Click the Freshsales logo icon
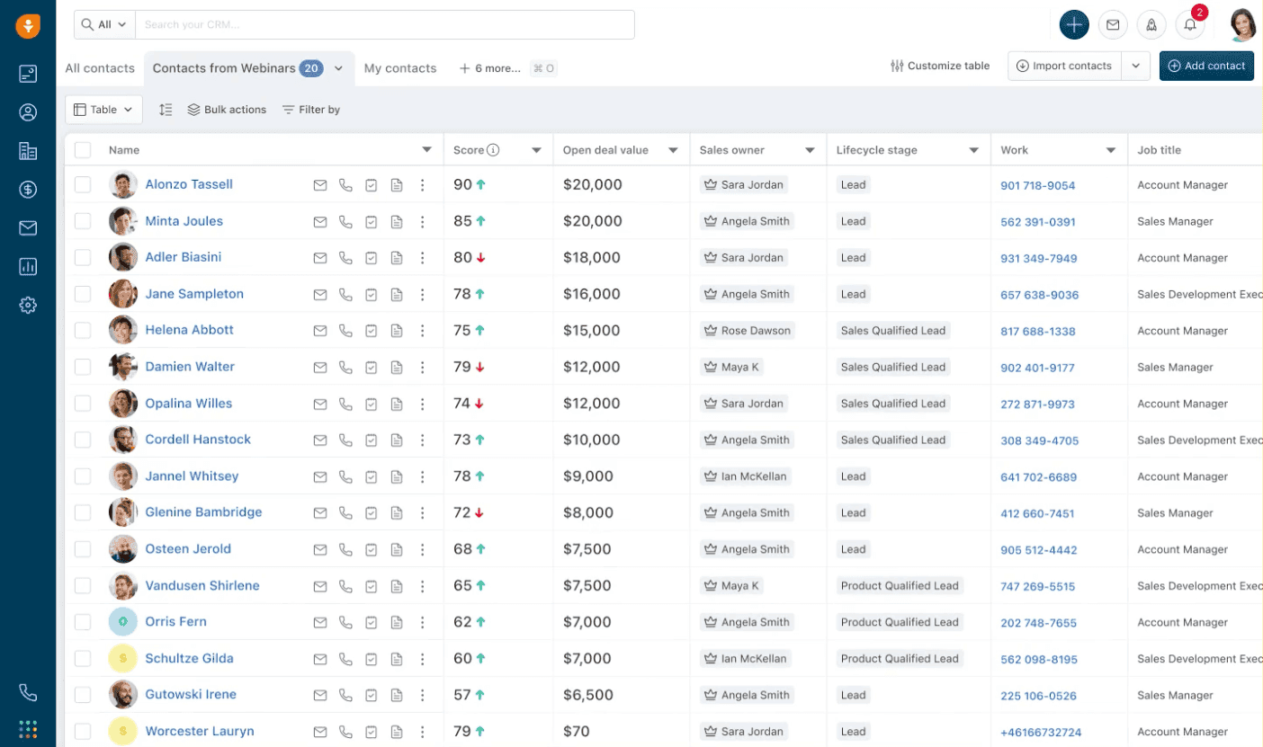The height and width of the screenshot is (747, 1263). (28, 25)
